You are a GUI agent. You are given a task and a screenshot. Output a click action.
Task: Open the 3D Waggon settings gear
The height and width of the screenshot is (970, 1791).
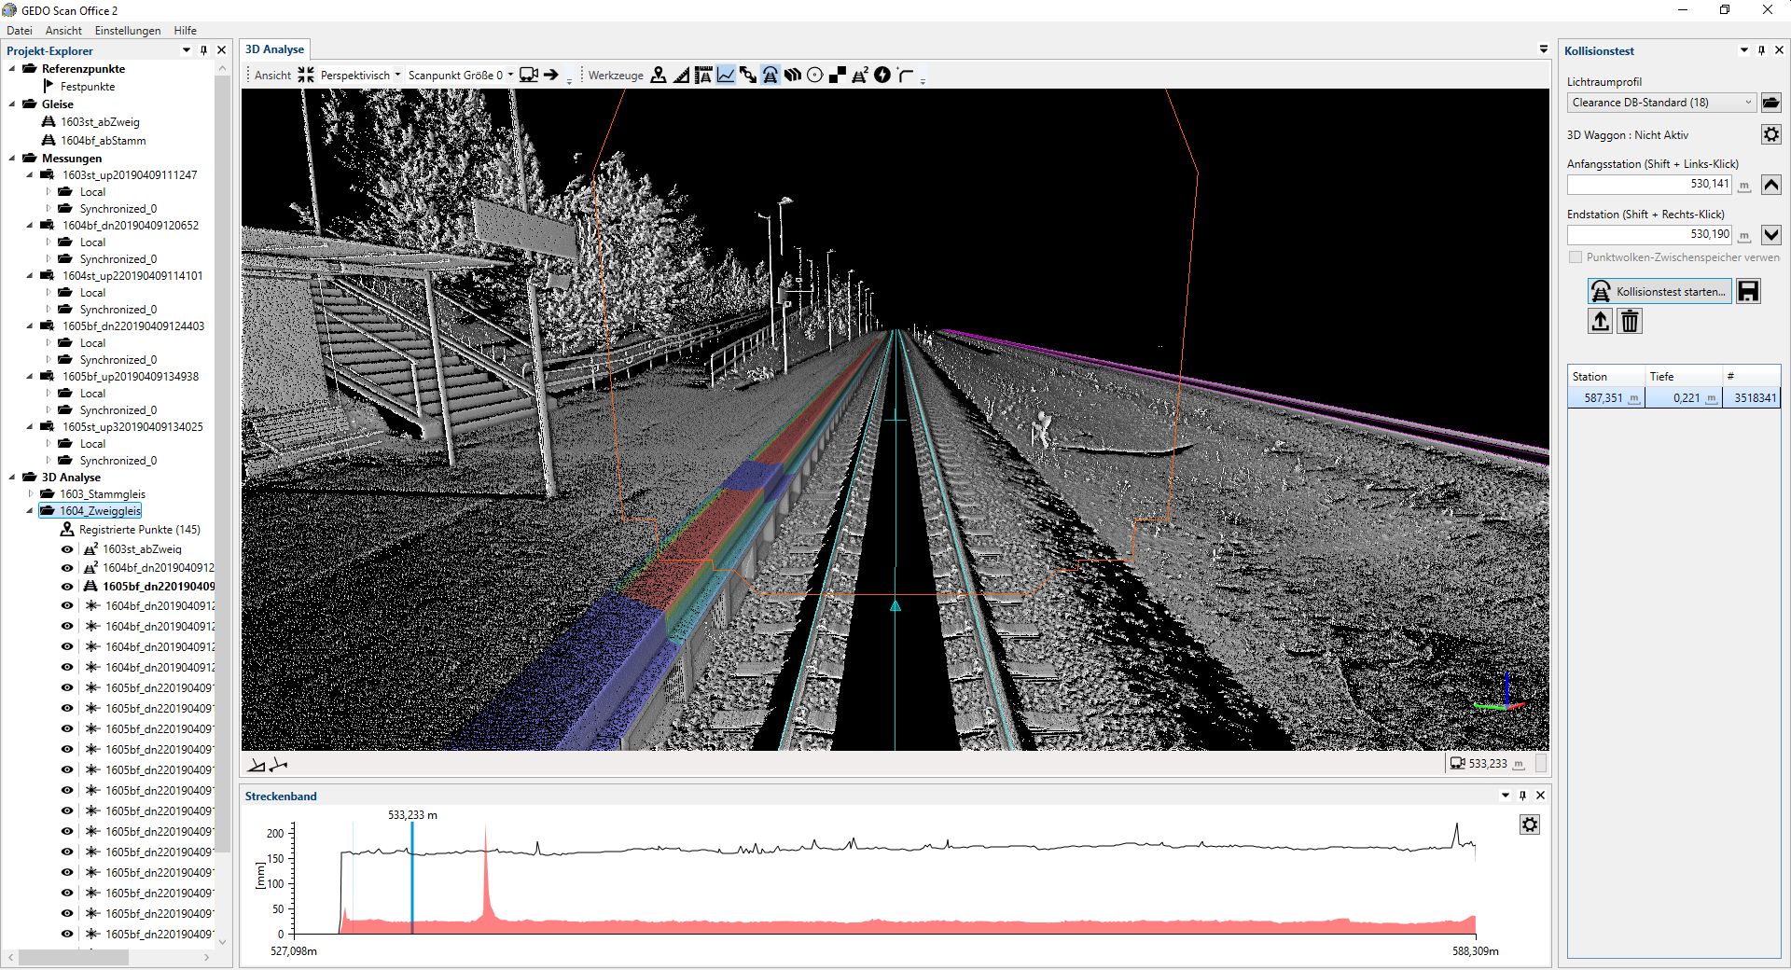click(x=1770, y=135)
